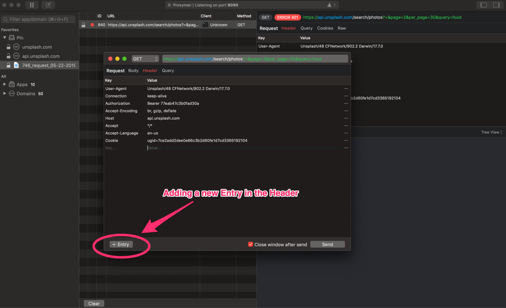This screenshot has width=506, height=308.
Task: Click the api.unsplash.com Host value
Action: 164,118
